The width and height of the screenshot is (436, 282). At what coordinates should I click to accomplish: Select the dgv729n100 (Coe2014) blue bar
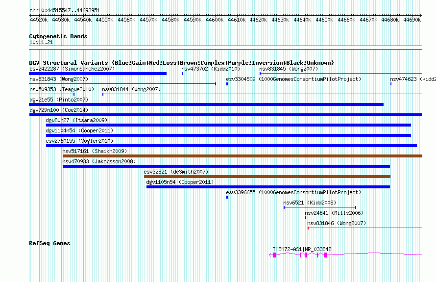click(x=225, y=115)
